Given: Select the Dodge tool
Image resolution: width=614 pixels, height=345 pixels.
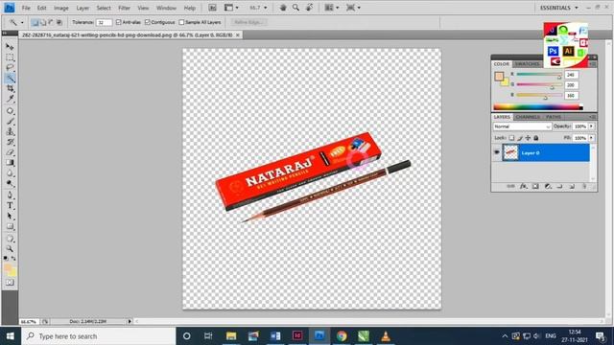Looking at the screenshot, I should tap(10, 183).
